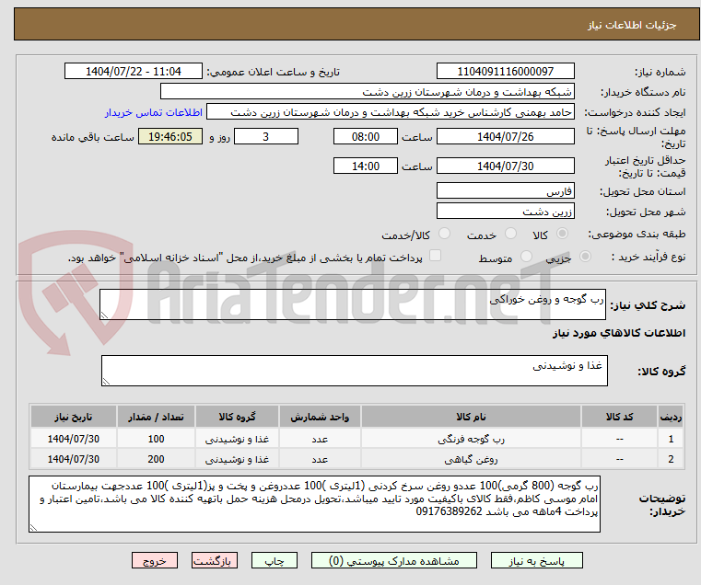Open مشاهده مدارک پیوستی (0) button

(x=394, y=560)
